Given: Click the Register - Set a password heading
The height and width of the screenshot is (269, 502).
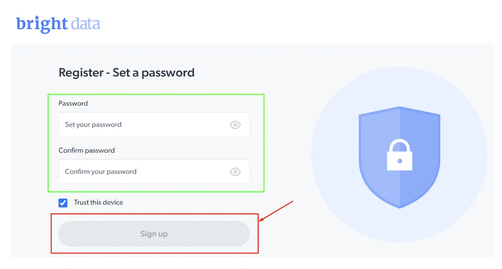Looking at the screenshot, I should pyautogui.click(x=126, y=73).
